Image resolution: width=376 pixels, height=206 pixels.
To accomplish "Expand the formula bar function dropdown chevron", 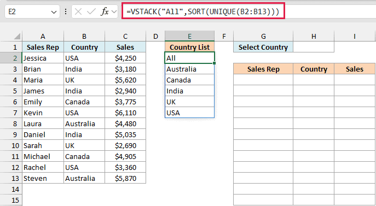I will pyautogui.click(x=114, y=11).
